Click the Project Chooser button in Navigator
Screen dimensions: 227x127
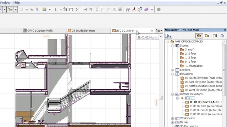168,36
